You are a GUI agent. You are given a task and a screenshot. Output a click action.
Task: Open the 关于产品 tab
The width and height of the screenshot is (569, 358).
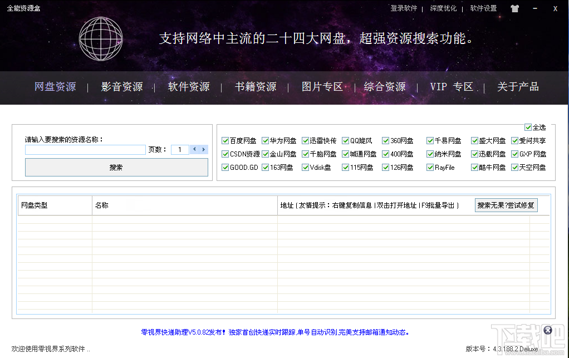coord(518,87)
